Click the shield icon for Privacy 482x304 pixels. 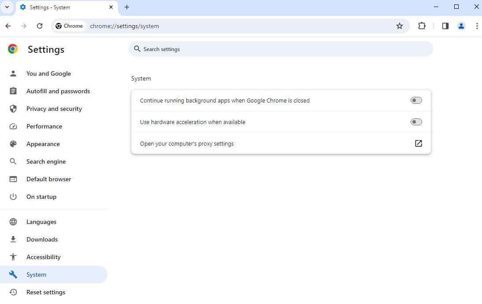click(13, 109)
